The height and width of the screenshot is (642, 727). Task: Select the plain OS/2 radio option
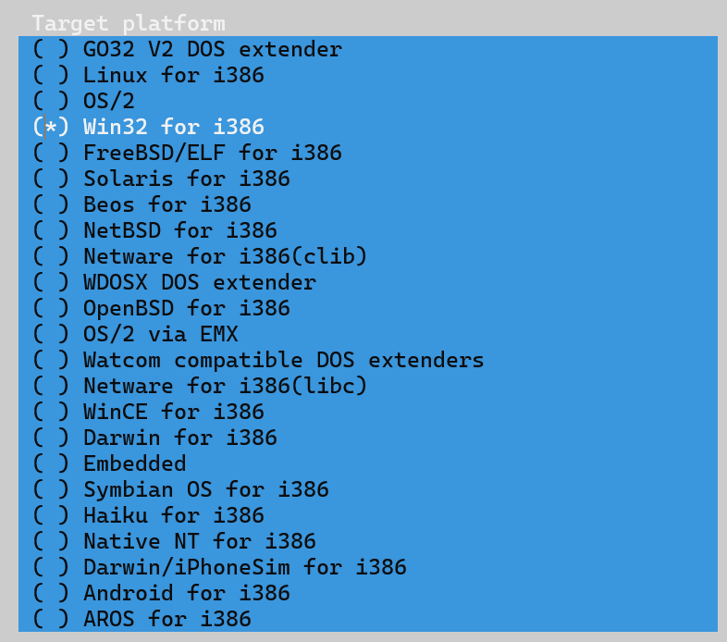pyautogui.click(x=84, y=101)
